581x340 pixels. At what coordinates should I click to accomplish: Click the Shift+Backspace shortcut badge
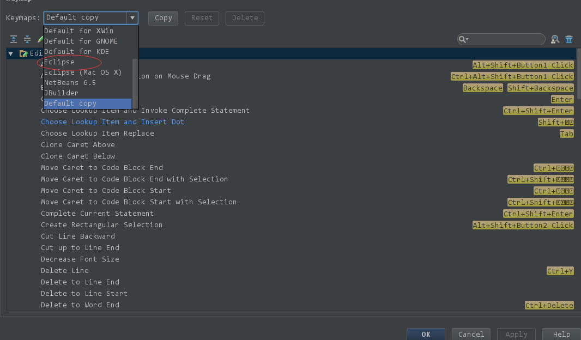coord(540,88)
